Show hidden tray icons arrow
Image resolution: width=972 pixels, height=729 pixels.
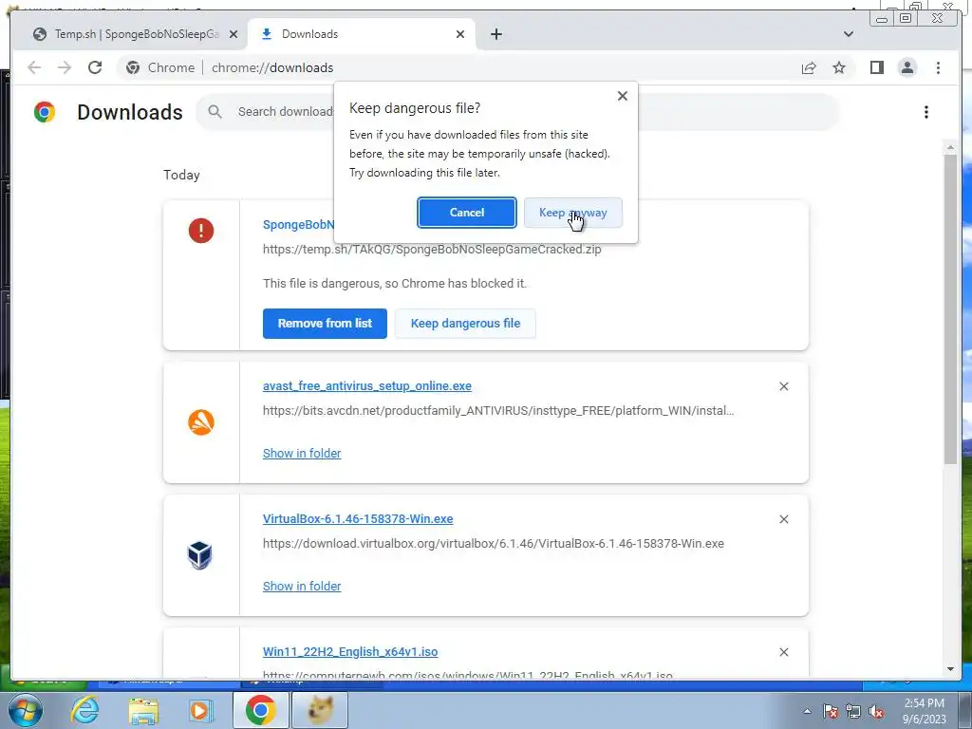pos(807,711)
